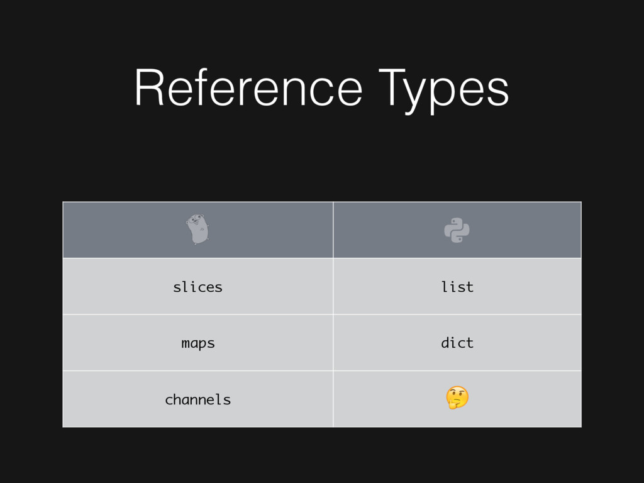Select the "dict" cell text
The width and height of the screenshot is (644, 483).
click(x=457, y=342)
